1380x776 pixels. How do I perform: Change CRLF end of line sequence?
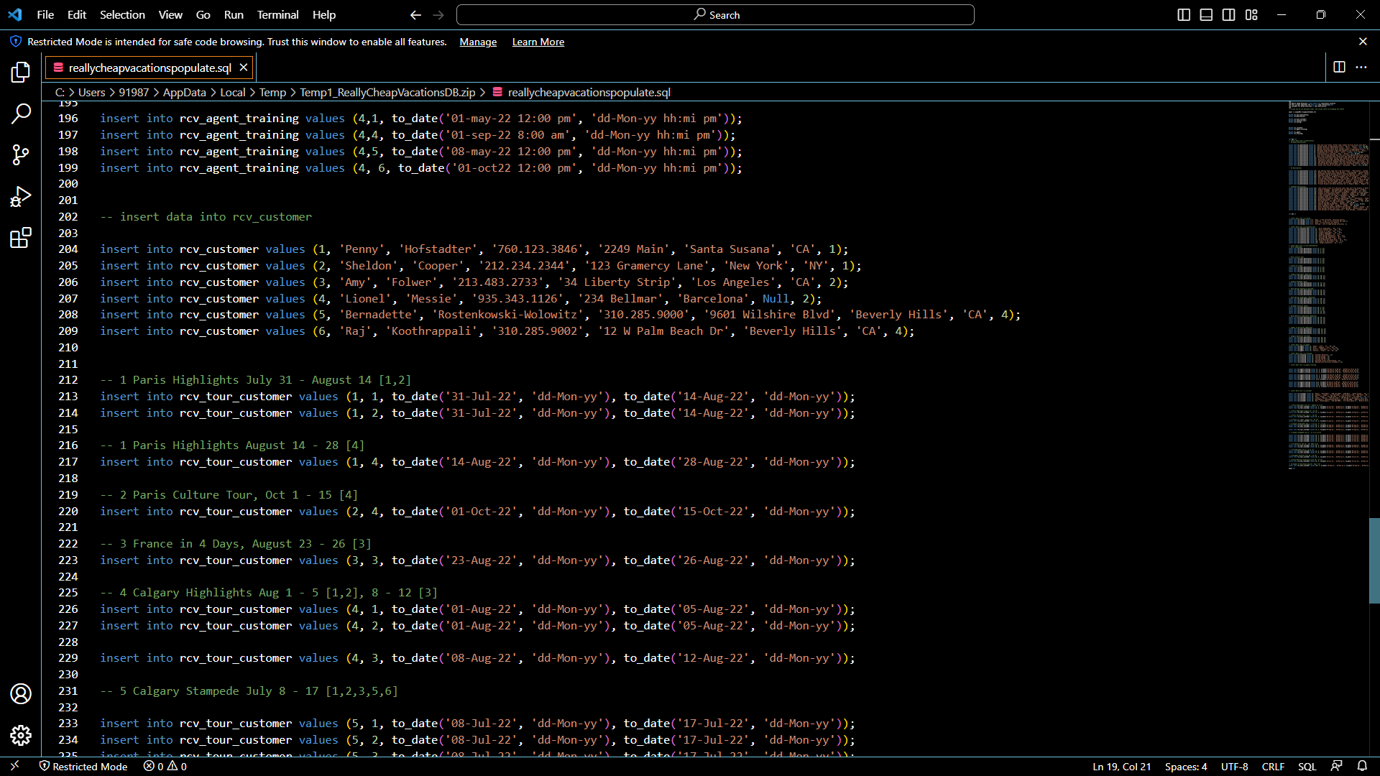1273,767
